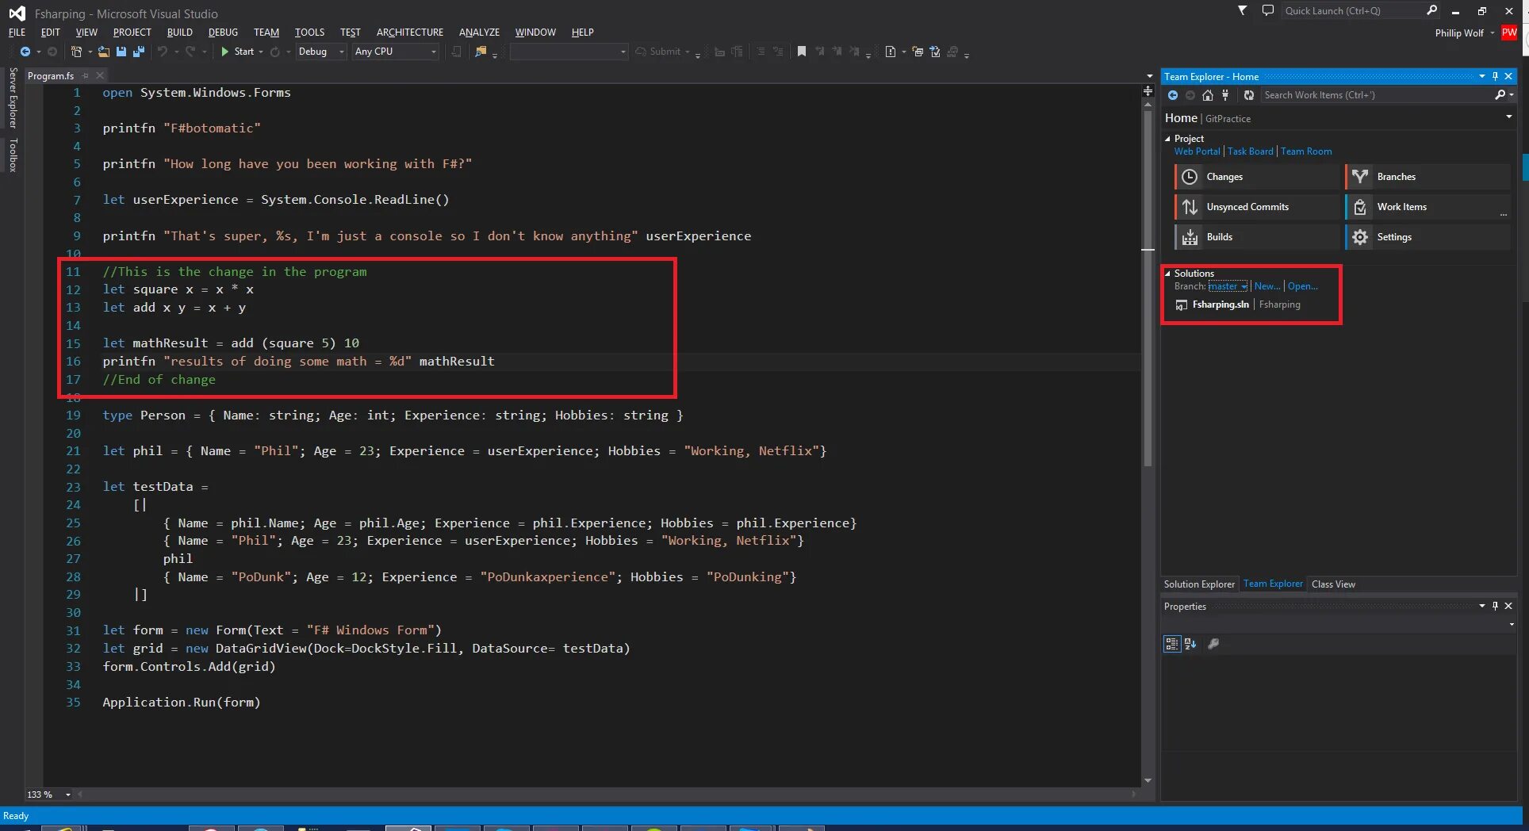
Task: Open the ANALYZE menu
Action: click(479, 33)
